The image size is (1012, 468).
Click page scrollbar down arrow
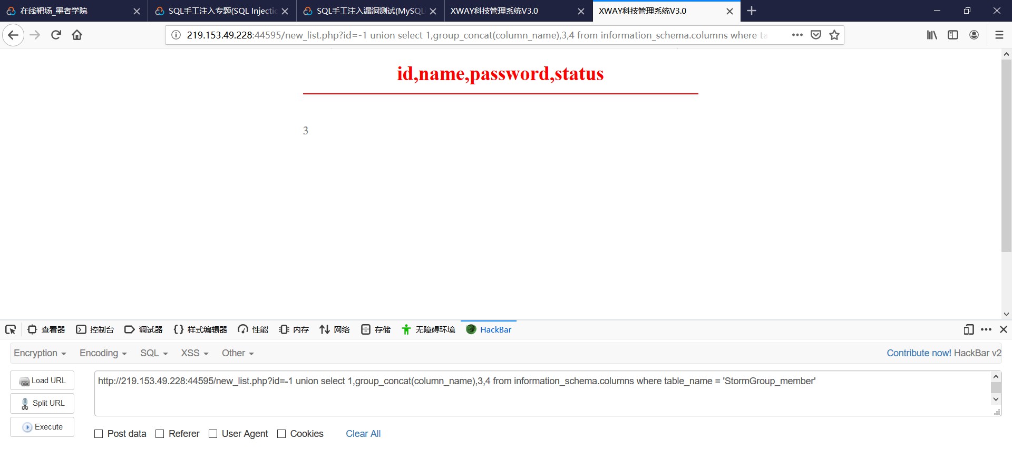(x=1006, y=314)
